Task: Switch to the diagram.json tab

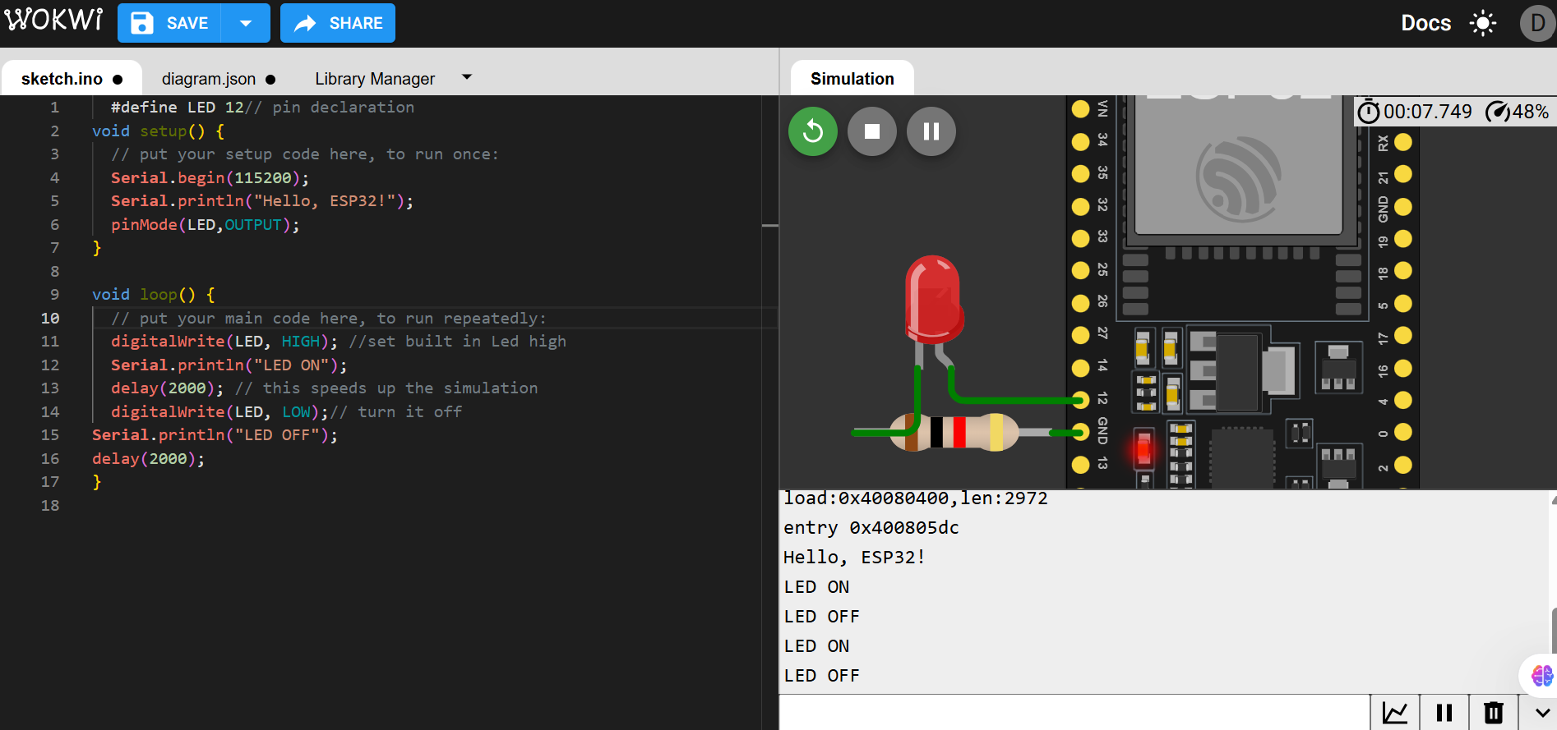Action: [x=219, y=79]
